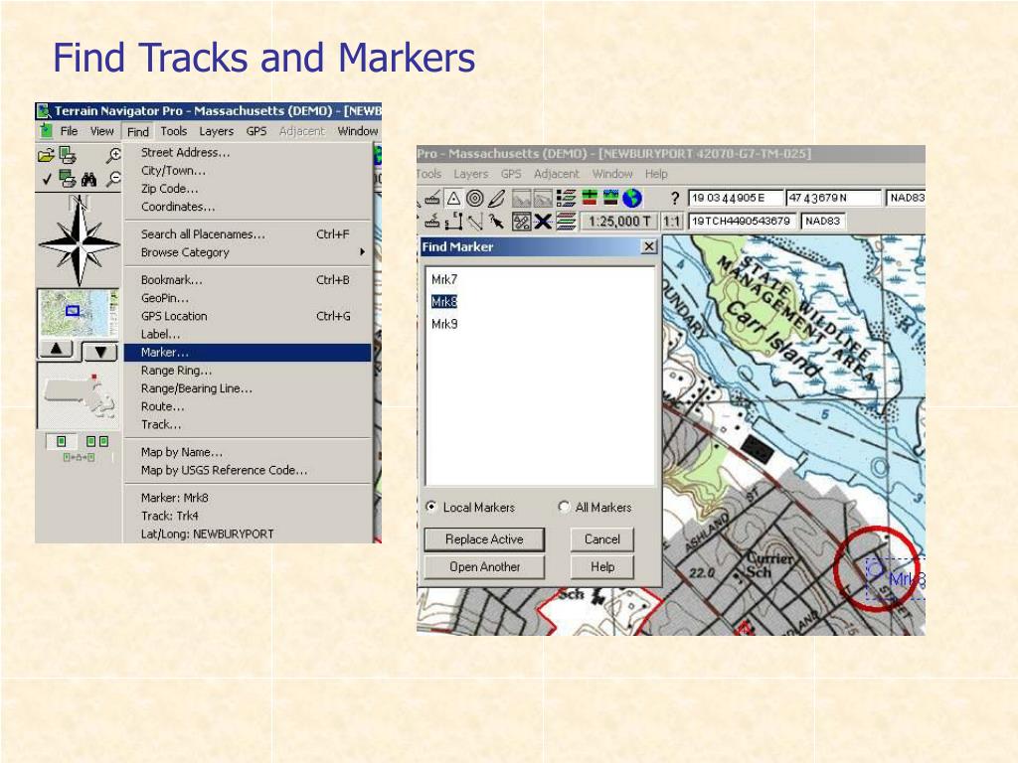Click the bracketed S-to-E route tool icon
This screenshot has height=763, width=1018.
pyautogui.click(x=453, y=222)
